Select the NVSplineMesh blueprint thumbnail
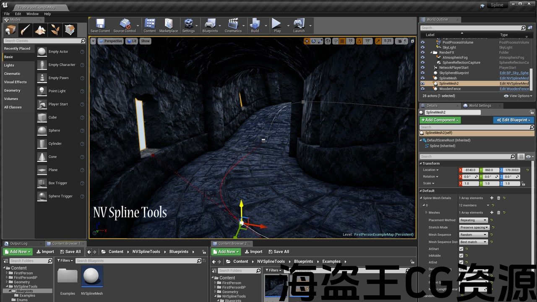This screenshot has height=302, width=537. tap(91, 277)
